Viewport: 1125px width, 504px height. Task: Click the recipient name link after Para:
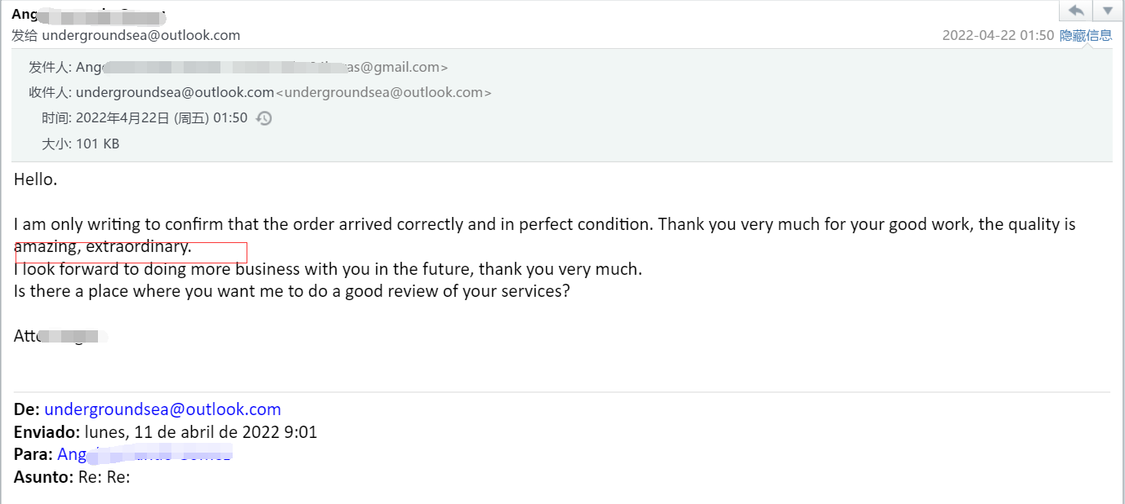pyautogui.click(x=145, y=454)
